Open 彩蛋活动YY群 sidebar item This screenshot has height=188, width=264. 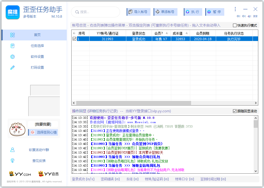[34, 150]
